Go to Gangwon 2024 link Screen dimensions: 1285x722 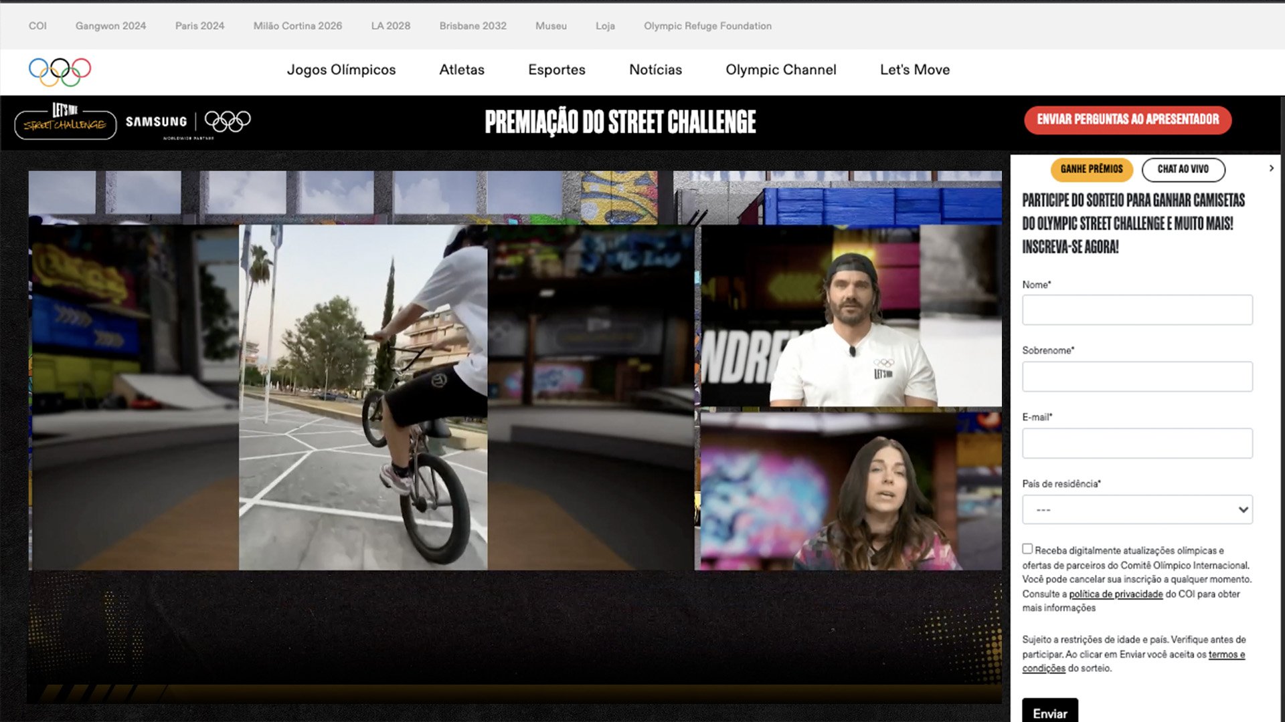[x=110, y=26]
